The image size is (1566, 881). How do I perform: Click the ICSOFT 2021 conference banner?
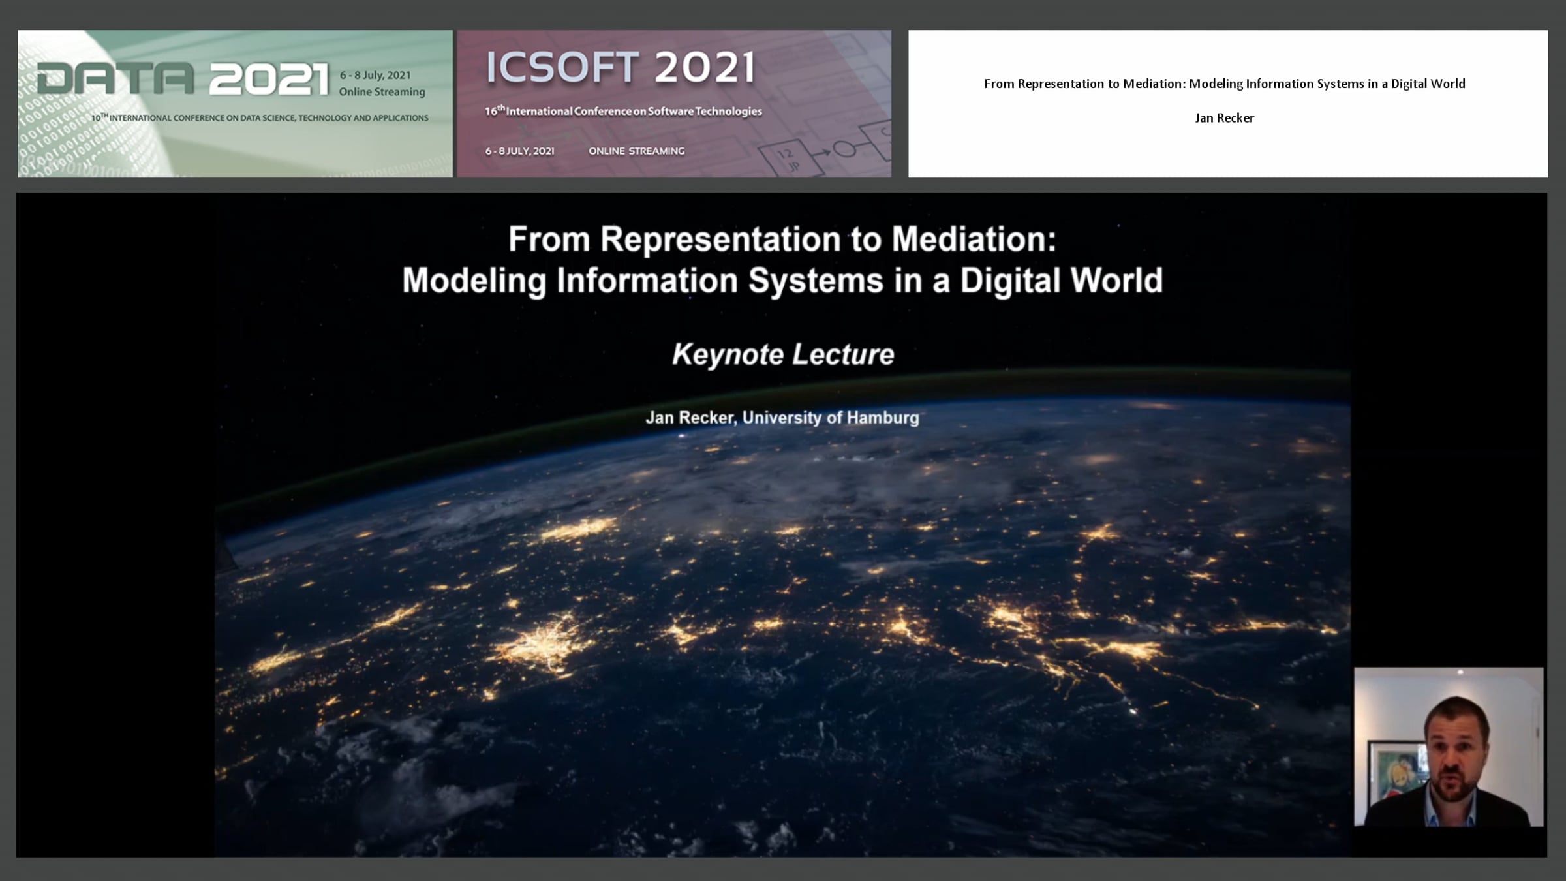pos(674,103)
